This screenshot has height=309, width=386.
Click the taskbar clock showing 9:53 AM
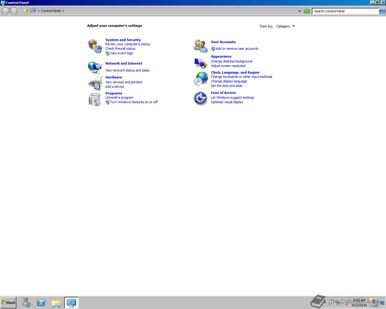point(359,303)
